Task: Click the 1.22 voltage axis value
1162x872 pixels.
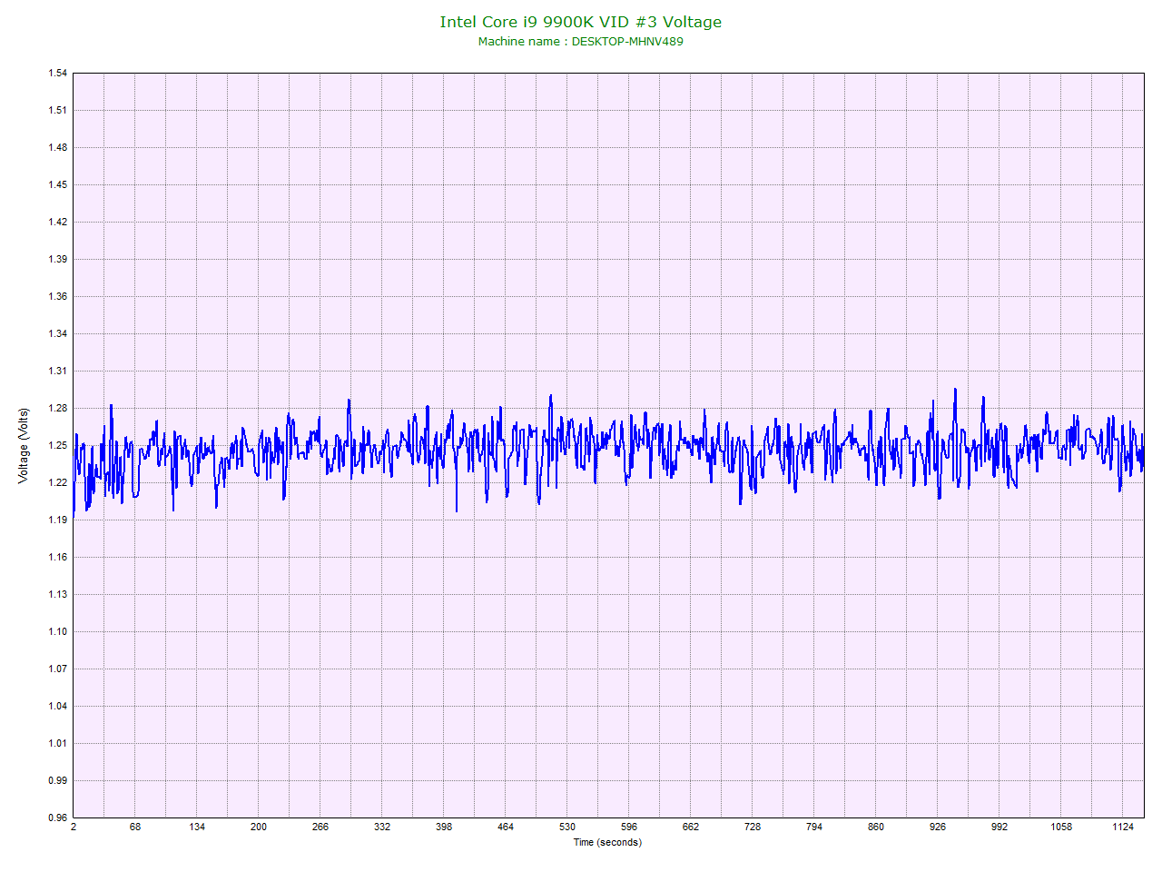Action: point(57,483)
